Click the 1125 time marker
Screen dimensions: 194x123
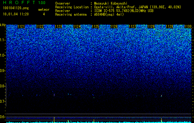(x=95, y=26)
